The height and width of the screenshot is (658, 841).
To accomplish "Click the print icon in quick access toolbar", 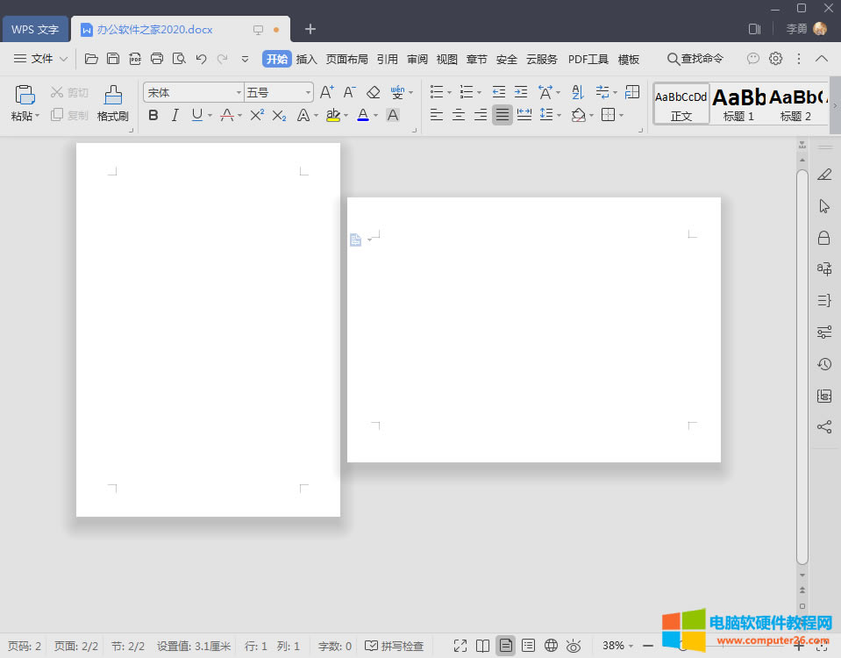I will (157, 59).
